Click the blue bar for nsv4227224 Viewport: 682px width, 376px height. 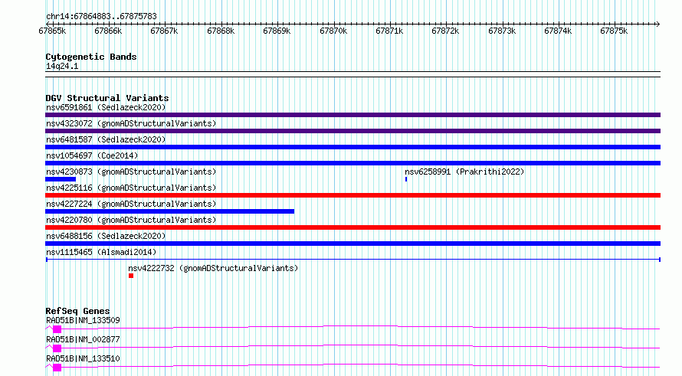(x=169, y=211)
